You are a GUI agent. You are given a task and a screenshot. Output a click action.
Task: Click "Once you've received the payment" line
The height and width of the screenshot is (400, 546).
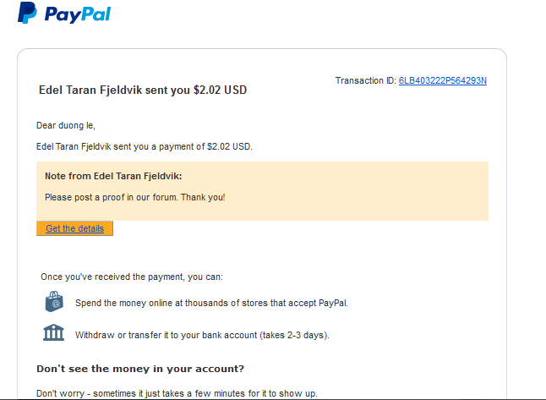pyautogui.click(x=131, y=277)
